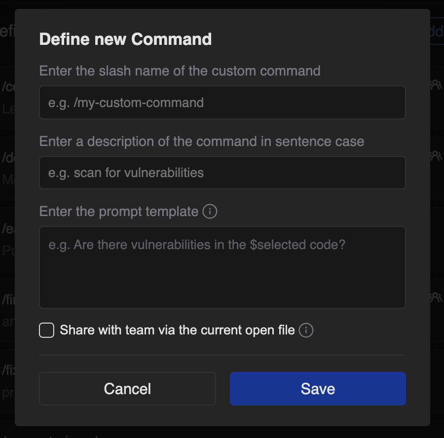
Task: Select the /co command entry behind the dialog
Action: (x=8, y=87)
